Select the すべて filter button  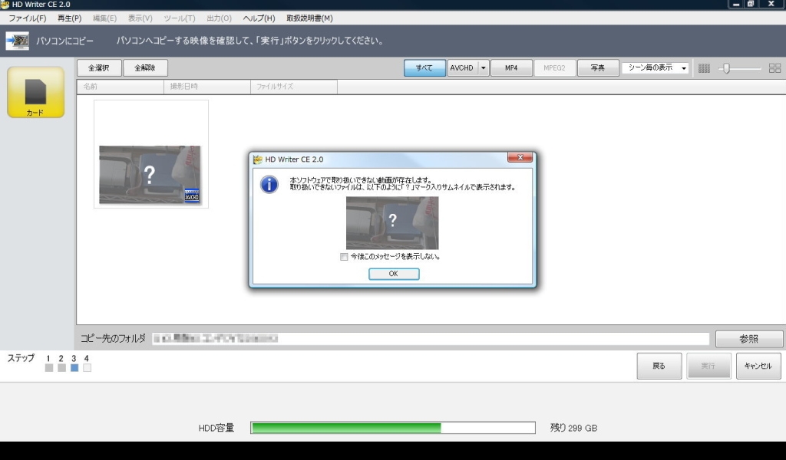click(x=424, y=68)
